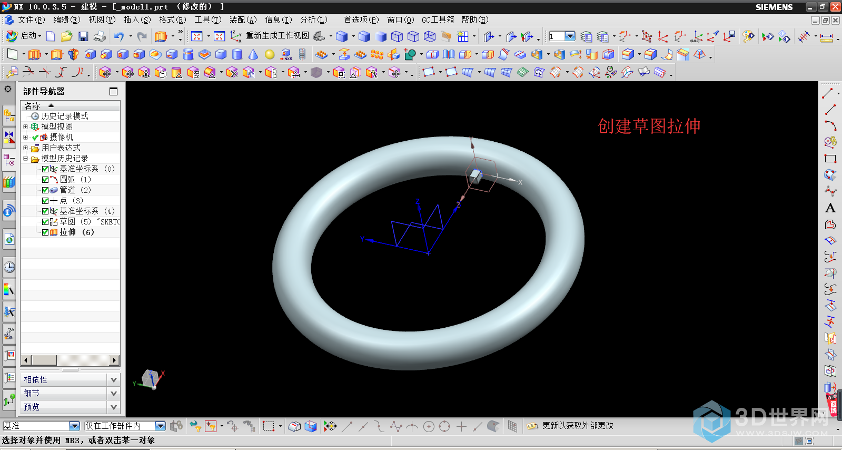This screenshot has height=450, width=842.
Task: Expand the 模型视图 tree node
Action: 25,126
